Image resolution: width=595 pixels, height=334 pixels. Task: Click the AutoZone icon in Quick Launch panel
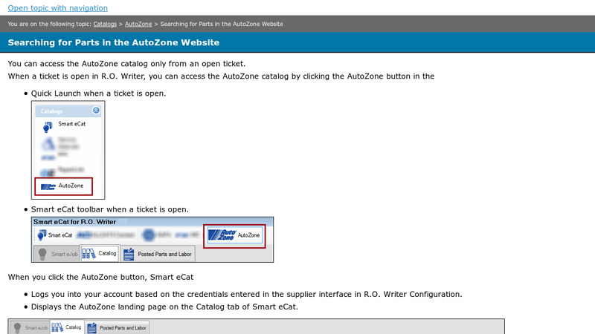pos(48,187)
